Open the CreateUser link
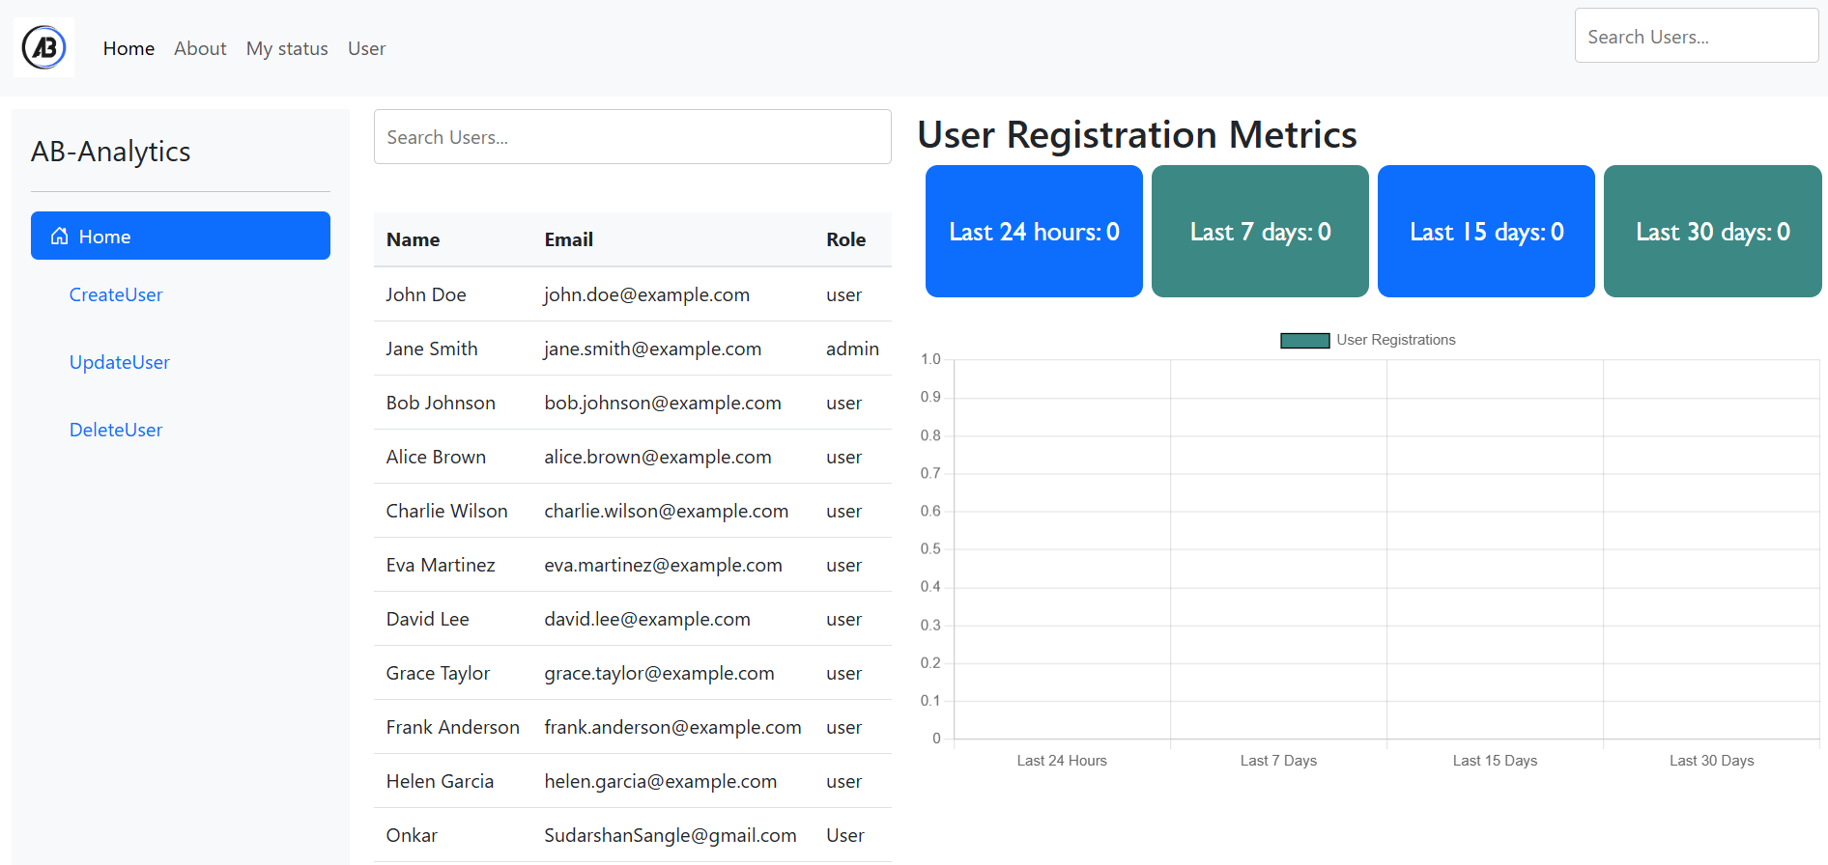The width and height of the screenshot is (1828, 865). pos(116,294)
